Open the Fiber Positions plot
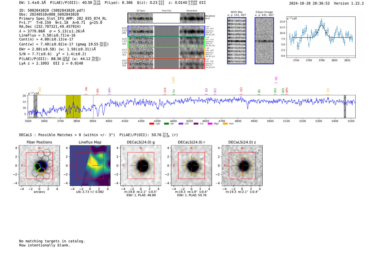Screen dimensions: 383x260 tap(39, 166)
